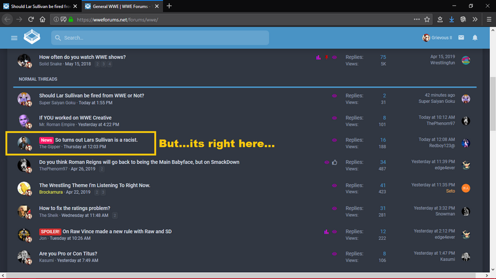This screenshot has width=496, height=279.
Task: Toggle watch eye on 'Wrestling Theme' thread
Action: click(x=334, y=185)
